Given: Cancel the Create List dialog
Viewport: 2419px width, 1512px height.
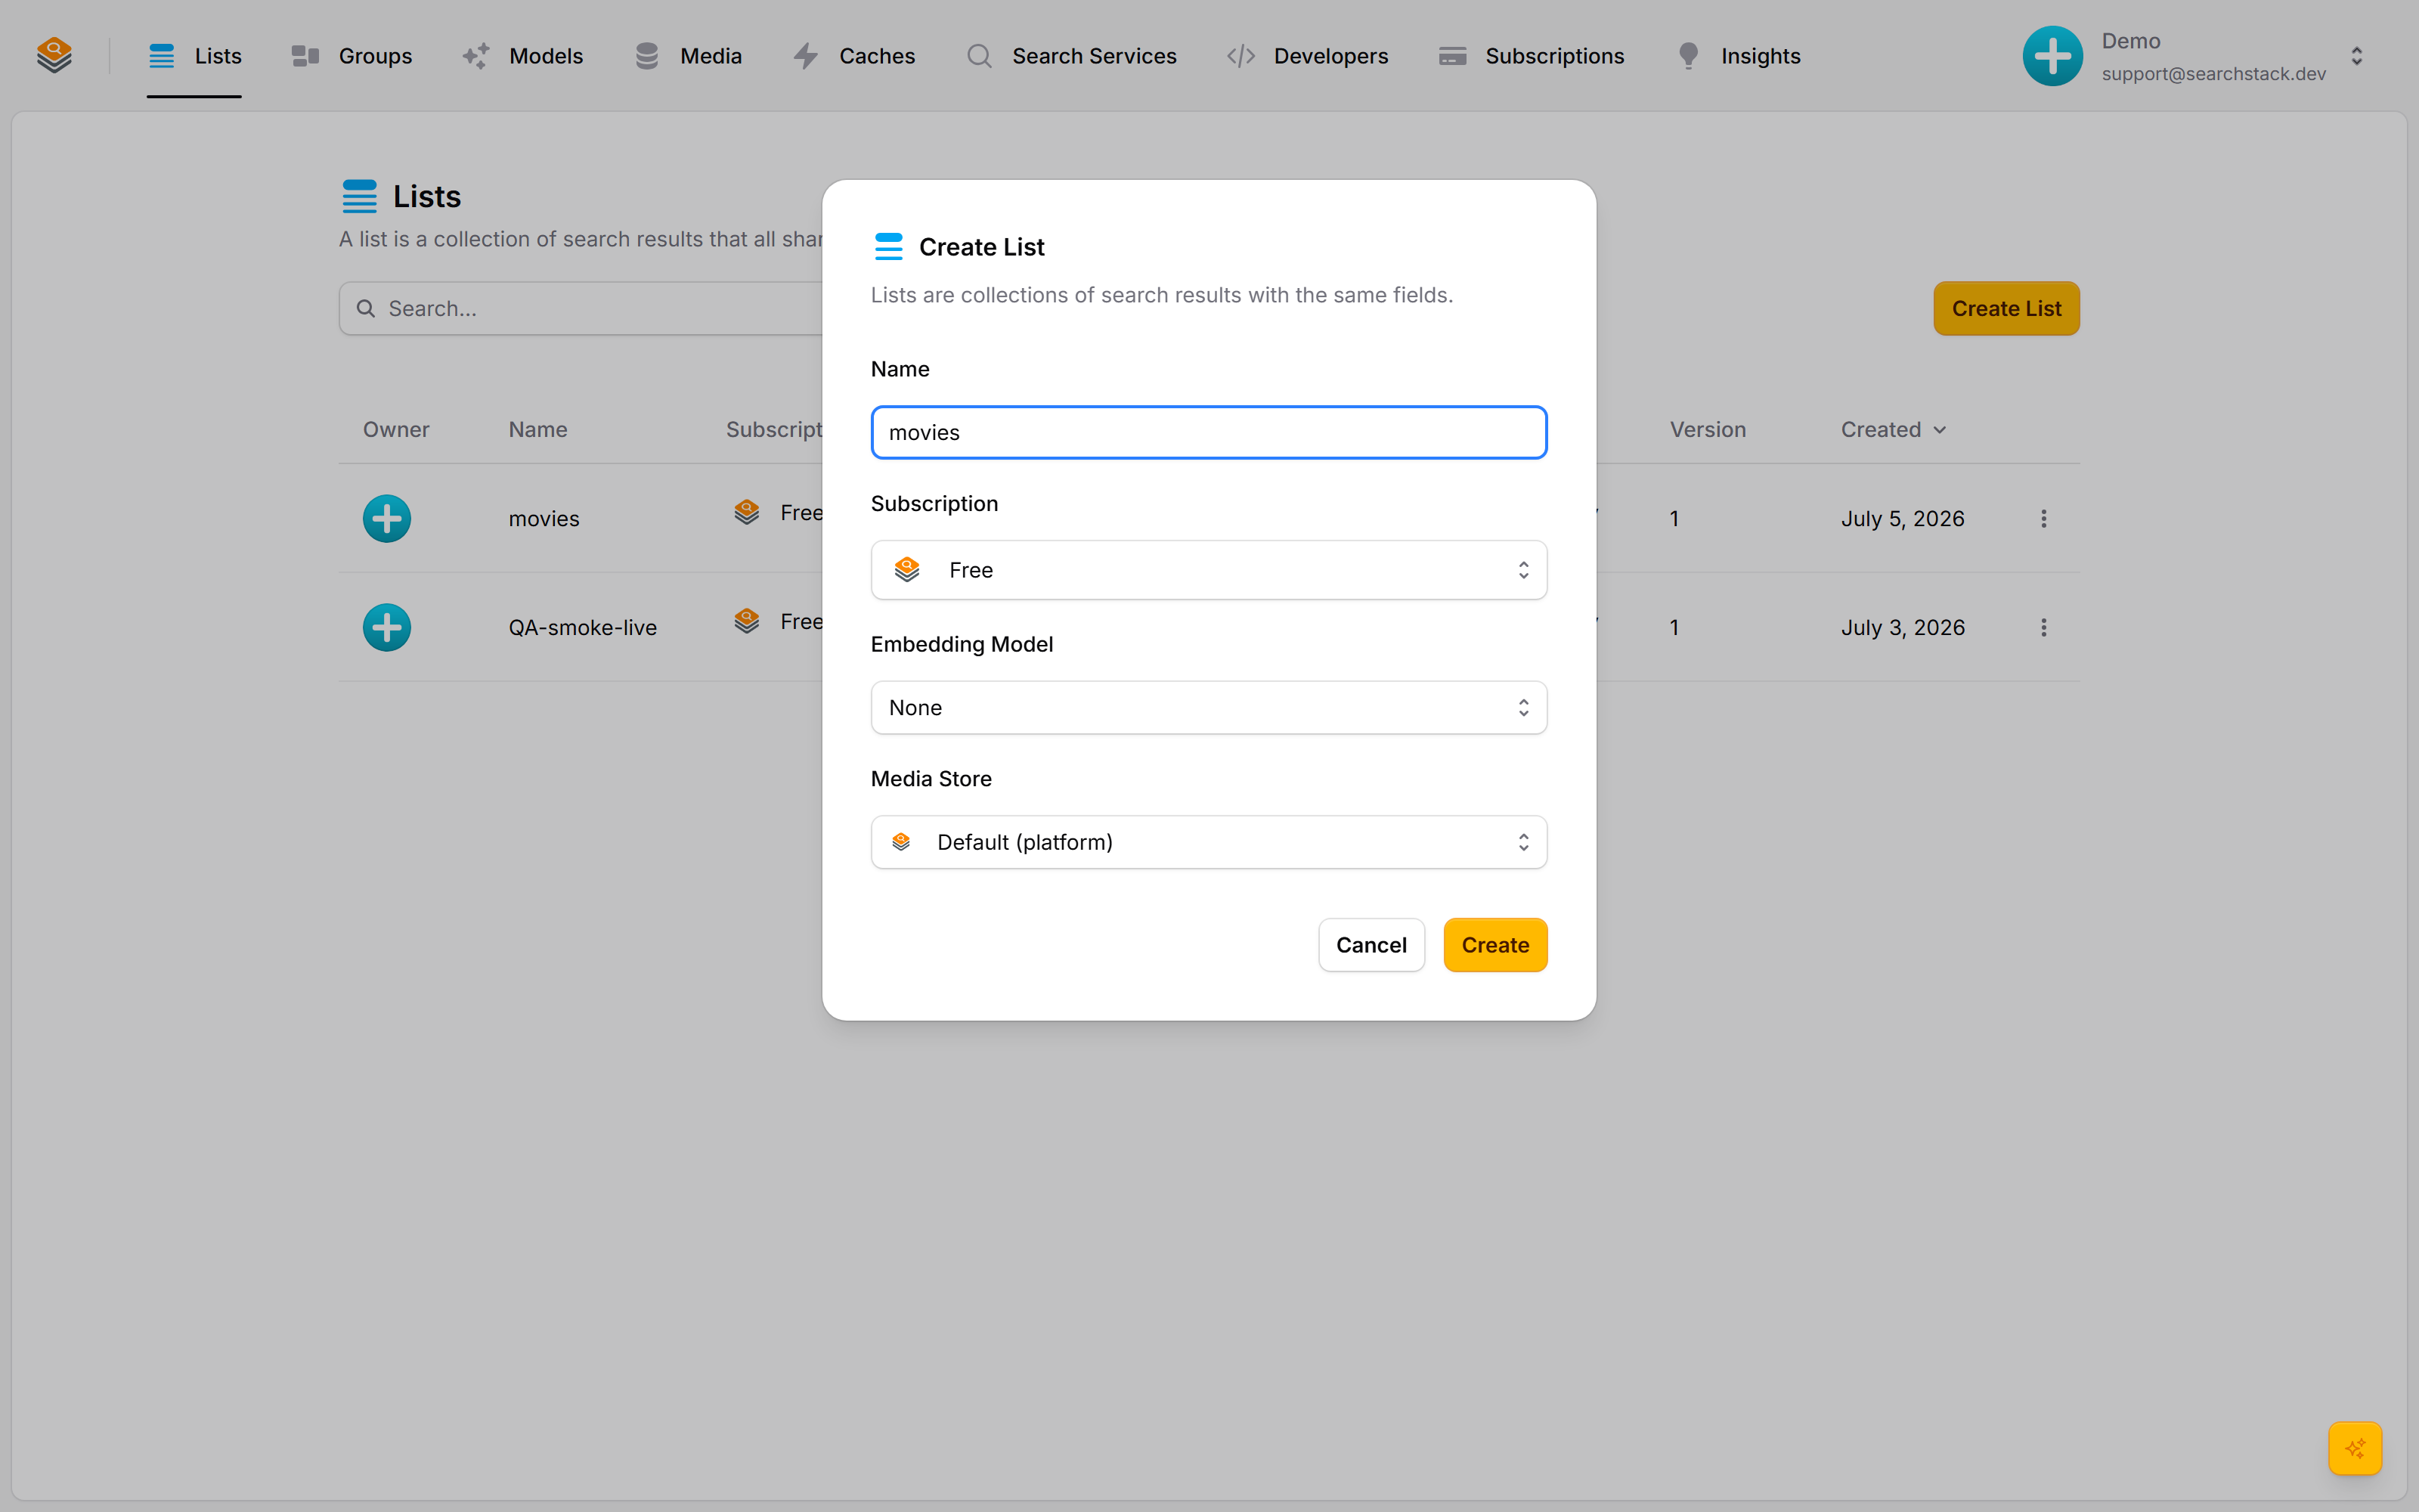Looking at the screenshot, I should pos(1371,944).
